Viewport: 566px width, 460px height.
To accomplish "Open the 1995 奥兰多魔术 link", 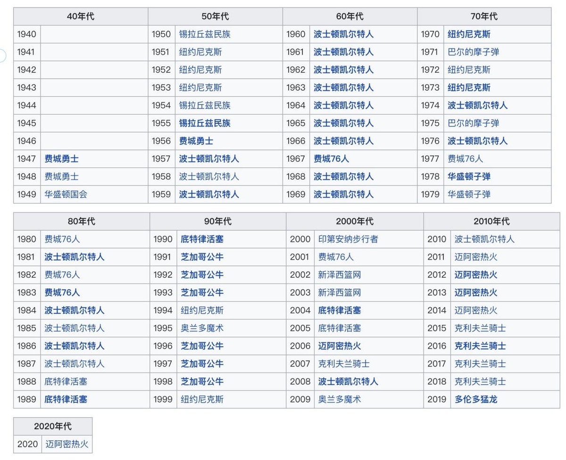I will (202, 328).
